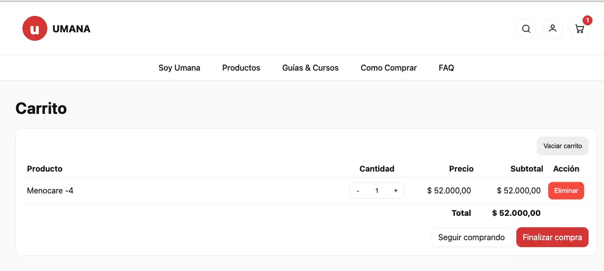Image resolution: width=604 pixels, height=271 pixels.
Task: Decrease Menocare quantity with minus button
Action: click(x=358, y=190)
